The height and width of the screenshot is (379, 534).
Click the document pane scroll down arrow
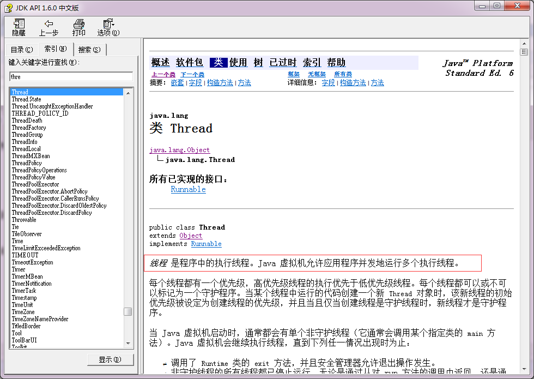point(524,370)
